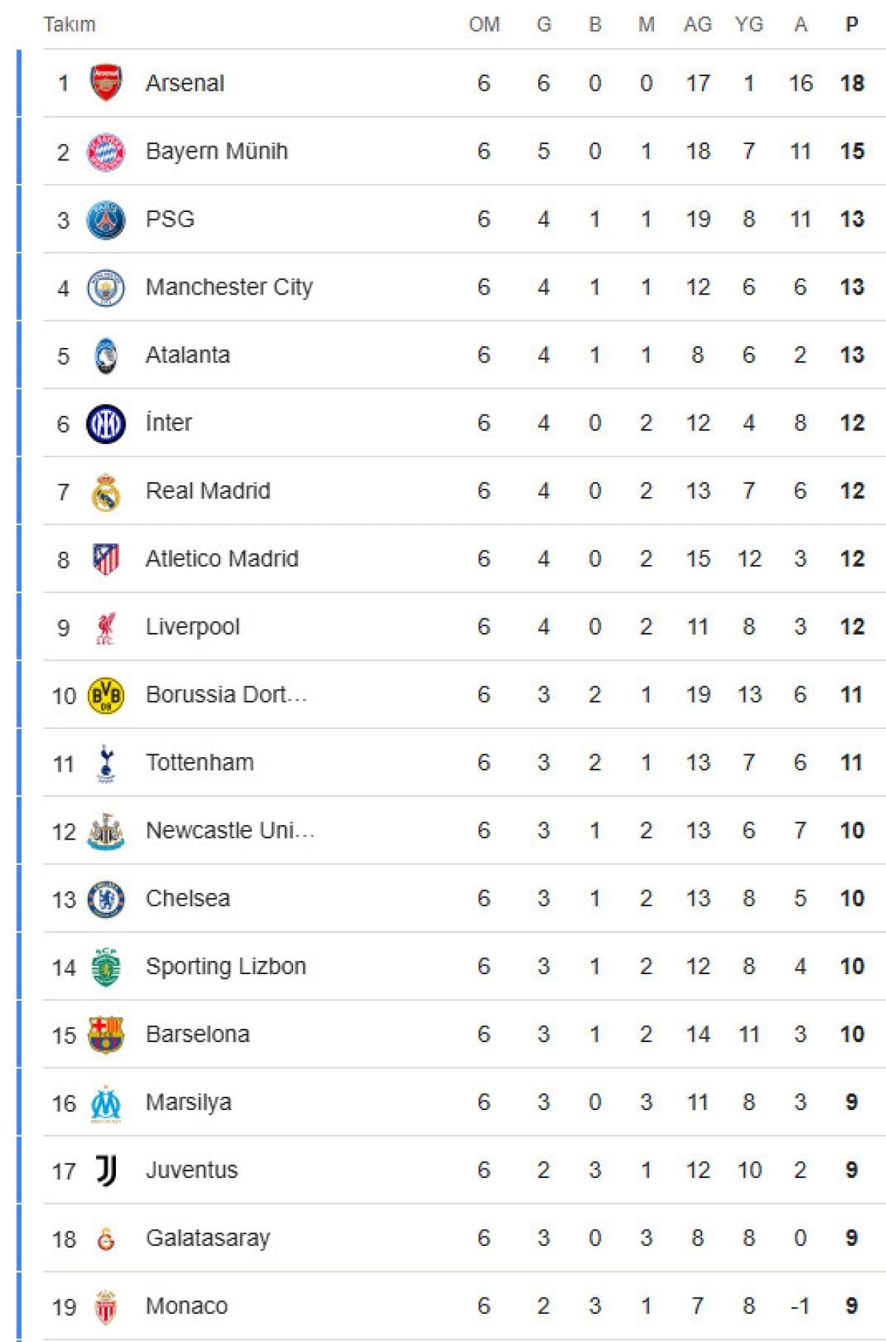Click the P points column header
886x1342 pixels.
(x=851, y=24)
